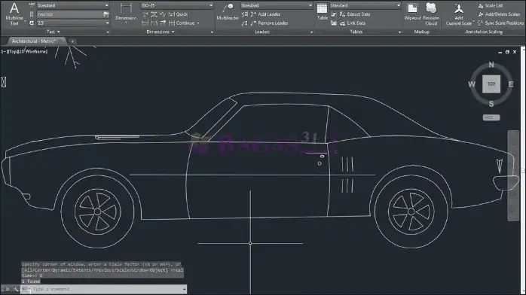Click the Quick dimension button
This screenshot has height=295, width=526.
[x=178, y=14]
